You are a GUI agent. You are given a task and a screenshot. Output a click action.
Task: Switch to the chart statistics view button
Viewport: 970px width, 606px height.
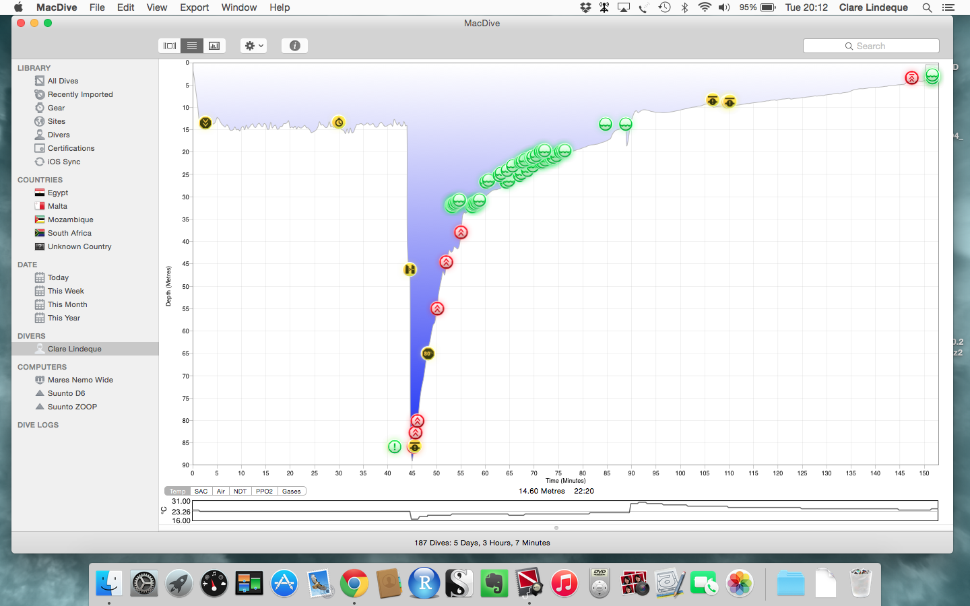click(x=214, y=46)
